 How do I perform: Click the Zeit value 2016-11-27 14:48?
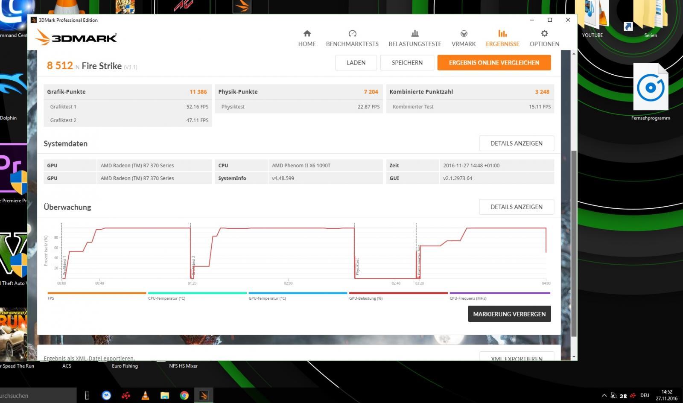(x=471, y=166)
